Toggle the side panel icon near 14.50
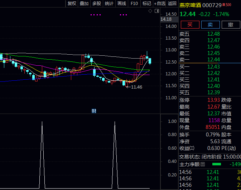This screenshot has height=190, width=241. 157,11
